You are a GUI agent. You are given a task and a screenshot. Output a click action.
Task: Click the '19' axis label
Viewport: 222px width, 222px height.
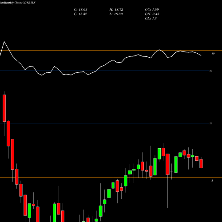tap(213, 54)
